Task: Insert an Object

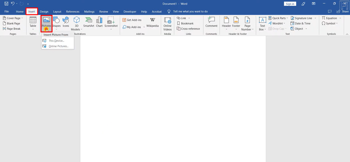Action: point(299,29)
